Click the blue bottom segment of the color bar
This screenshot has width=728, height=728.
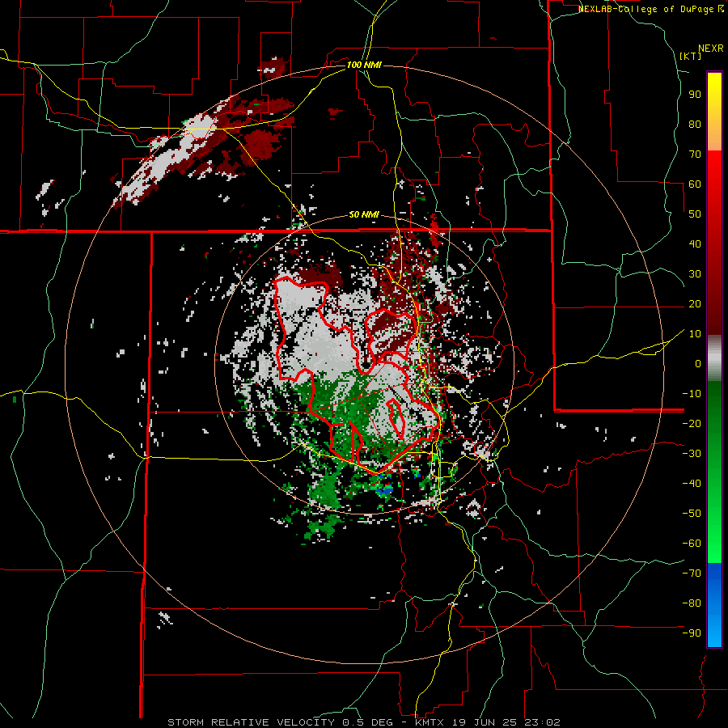coord(714,605)
